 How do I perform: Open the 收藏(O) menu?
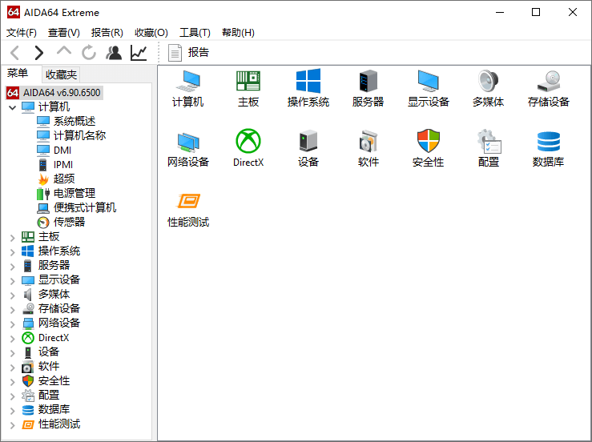pyautogui.click(x=151, y=33)
